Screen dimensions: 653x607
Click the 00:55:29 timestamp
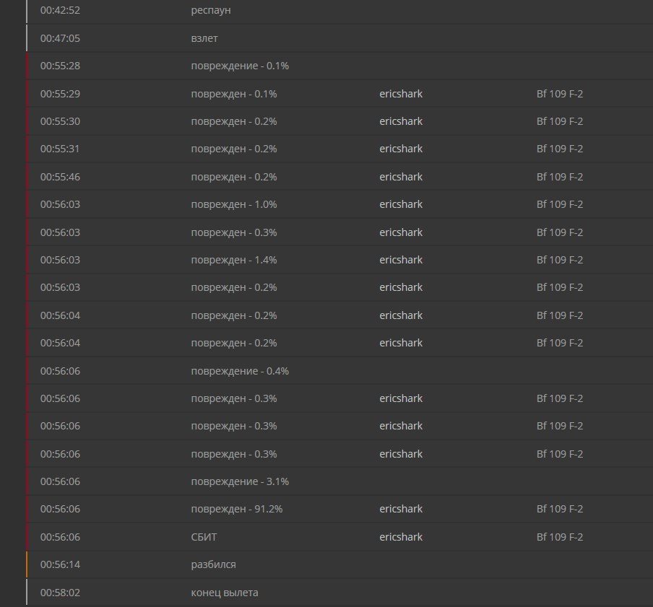(60, 94)
